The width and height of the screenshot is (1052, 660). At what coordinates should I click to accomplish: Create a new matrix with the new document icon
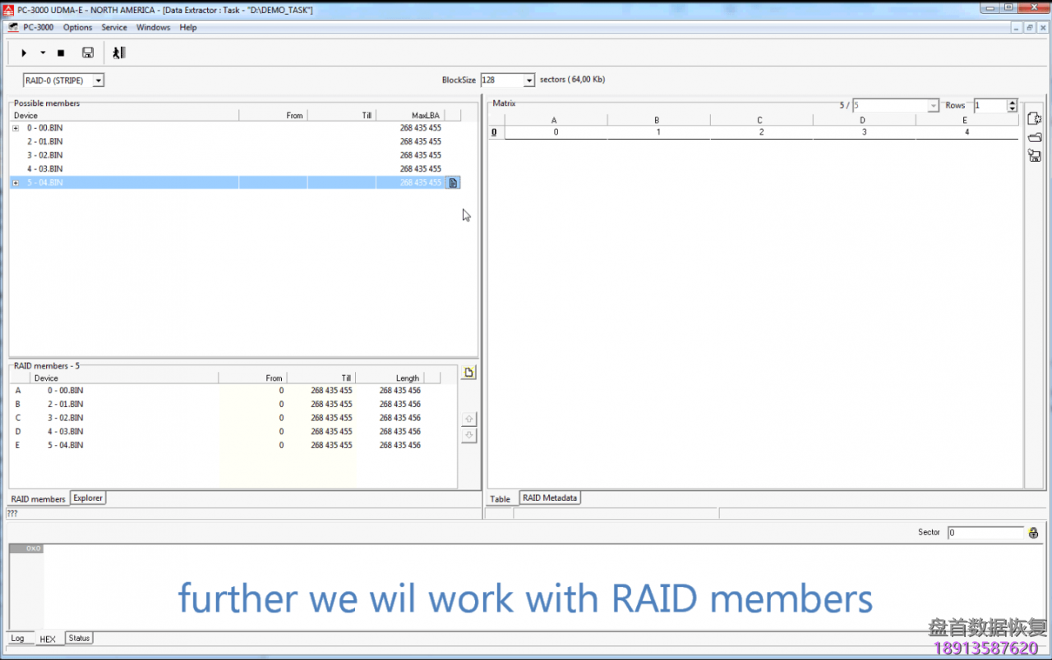click(1034, 117)
